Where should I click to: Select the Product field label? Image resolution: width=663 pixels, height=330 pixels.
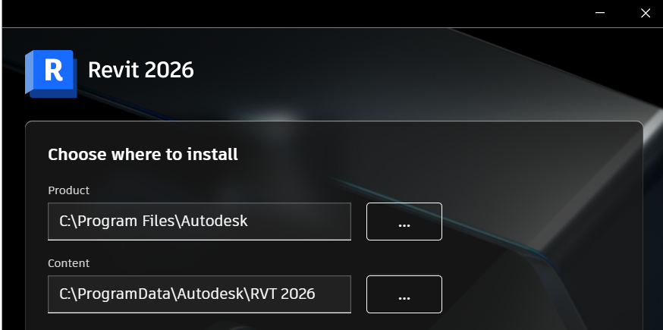(68, 190)
